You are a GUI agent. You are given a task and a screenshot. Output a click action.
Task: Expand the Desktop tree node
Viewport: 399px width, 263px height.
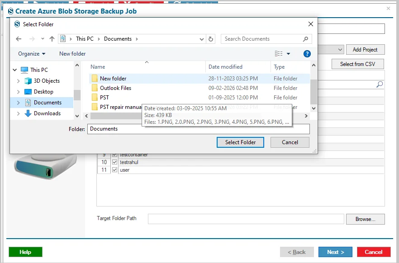(x=18, y=92)
